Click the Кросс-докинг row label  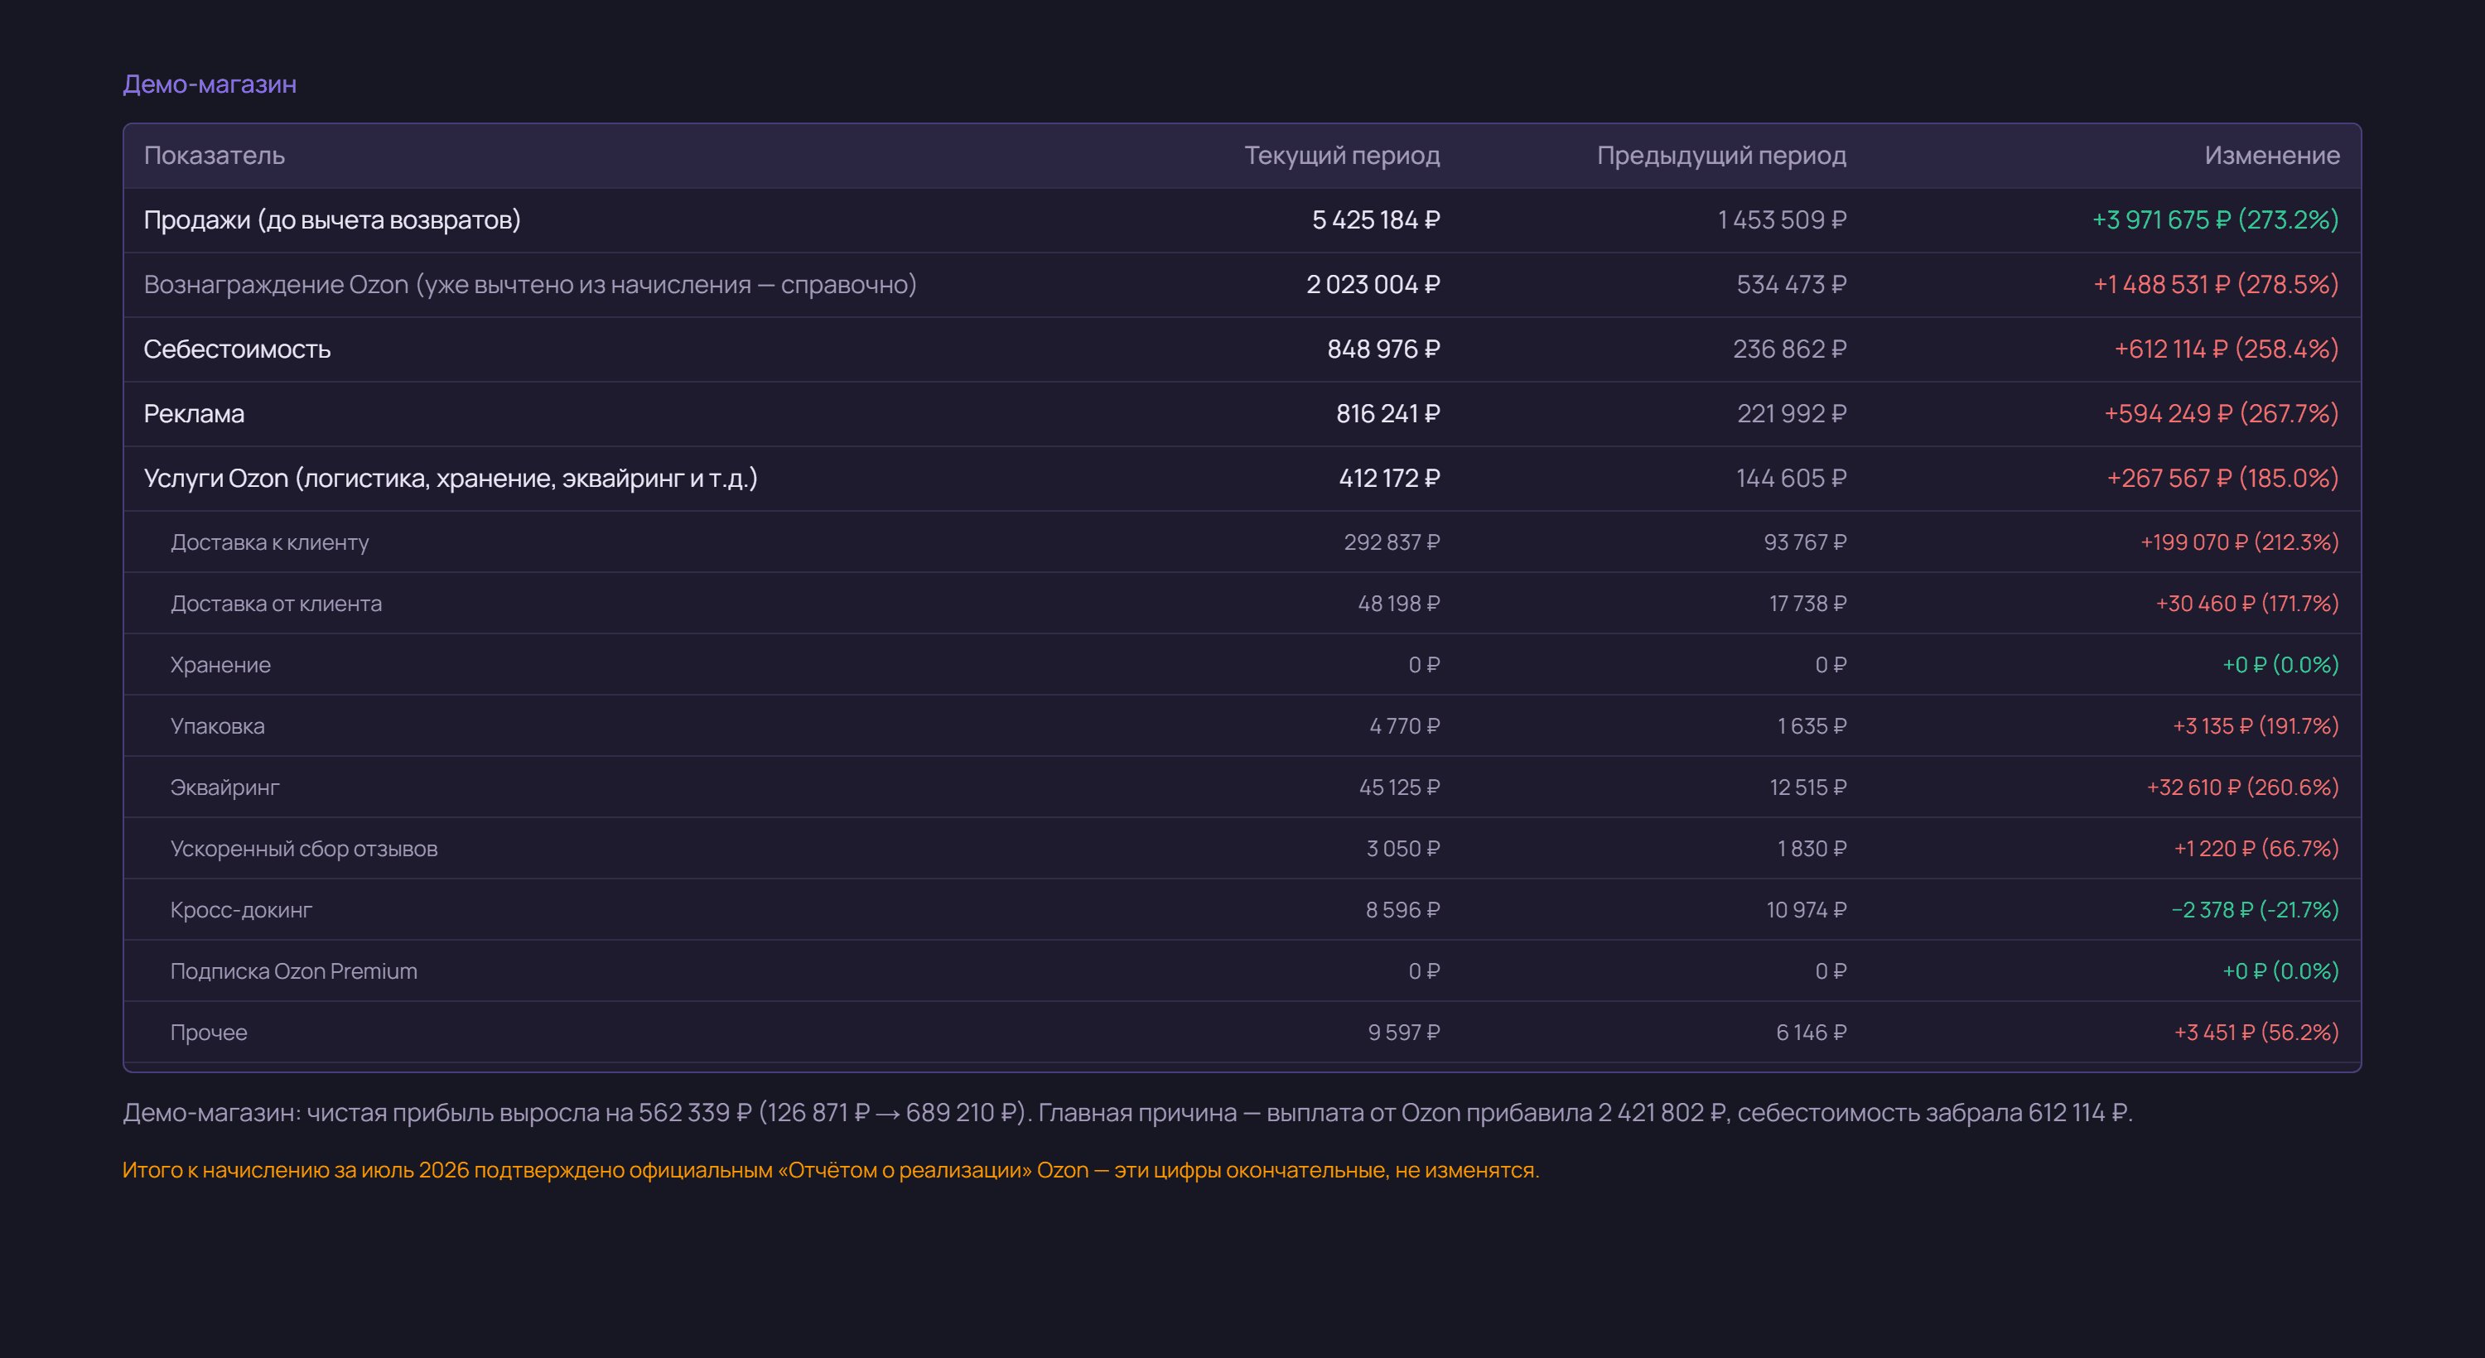241,909
